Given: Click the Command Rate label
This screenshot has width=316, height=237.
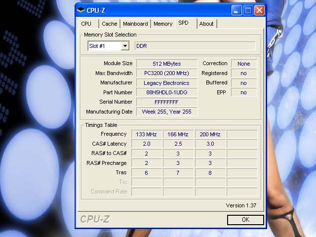Looking at the screenshot, I should [x=109, y=192].
